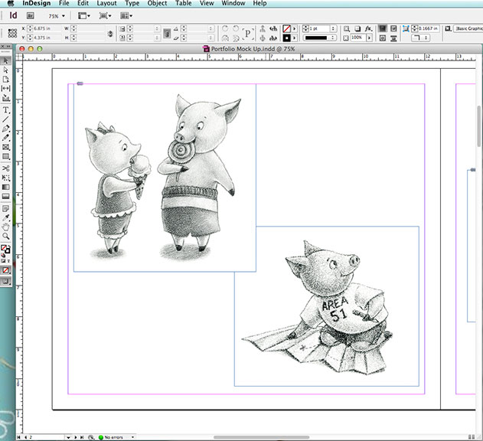Select the Gap tool

[6, 89]
